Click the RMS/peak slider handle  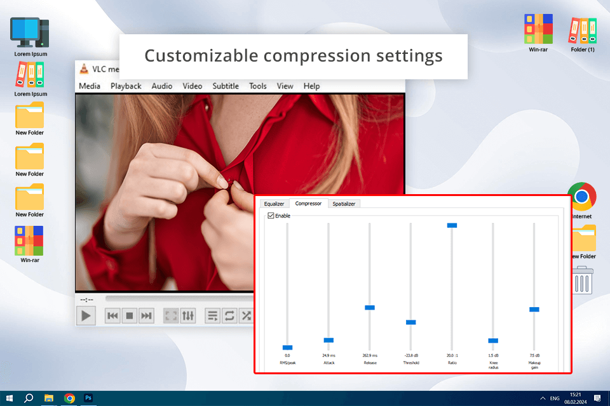click(287, 348)
